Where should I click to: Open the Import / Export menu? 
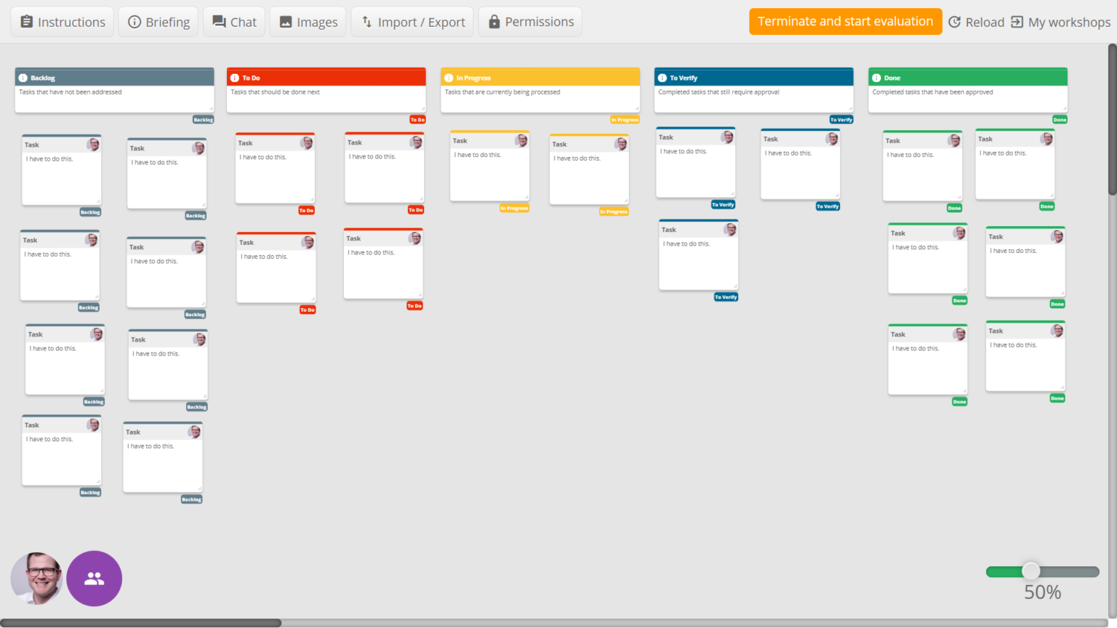412,22
